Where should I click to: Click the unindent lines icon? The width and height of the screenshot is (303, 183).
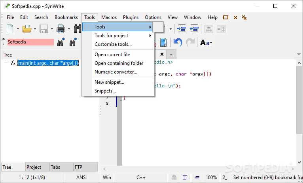pos(194,29)
